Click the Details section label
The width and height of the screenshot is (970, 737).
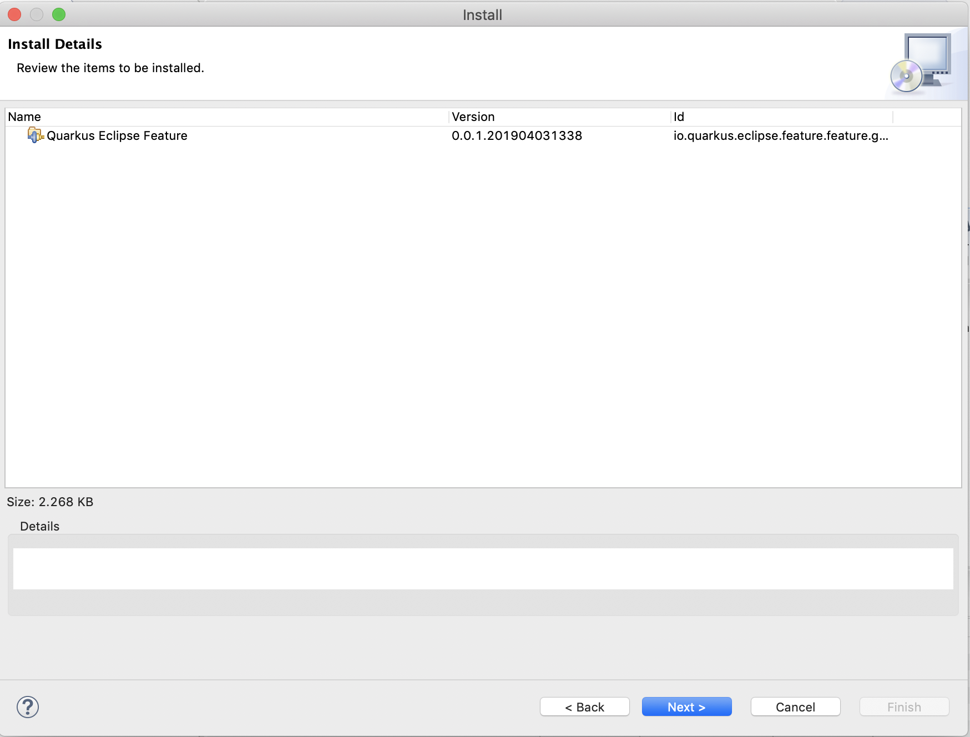(x=39, y=526)
